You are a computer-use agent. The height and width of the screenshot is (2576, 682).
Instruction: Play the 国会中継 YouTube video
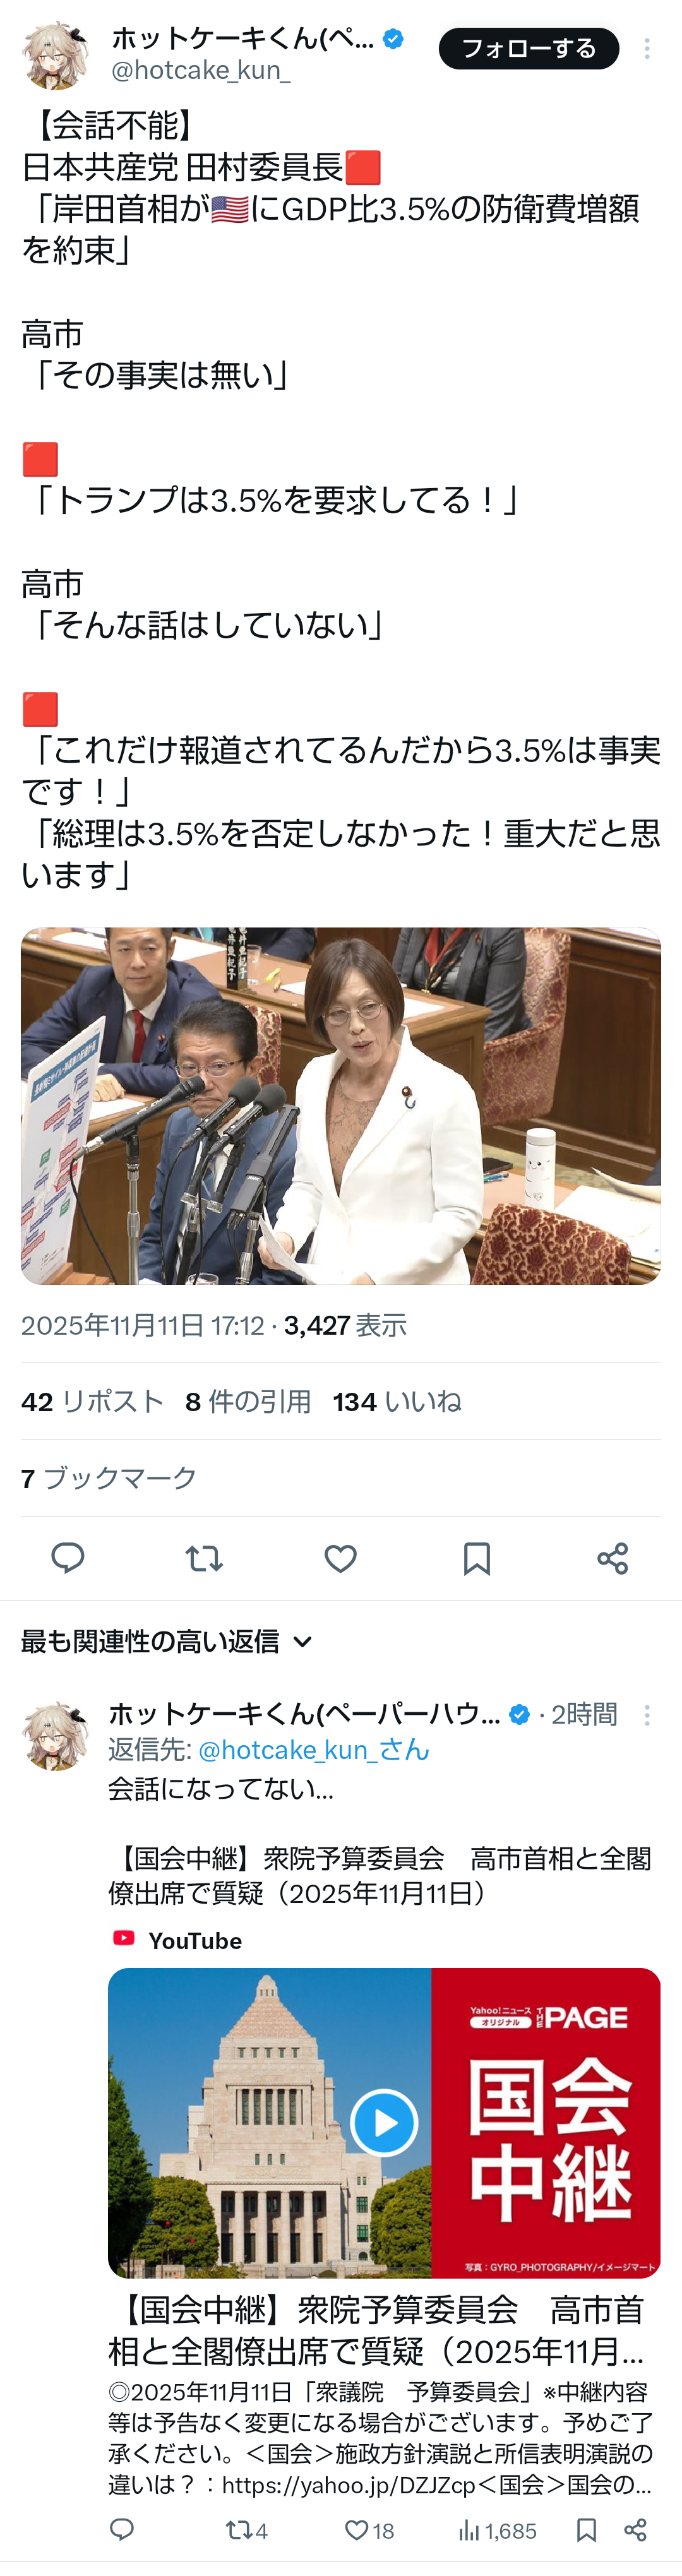384,2122
